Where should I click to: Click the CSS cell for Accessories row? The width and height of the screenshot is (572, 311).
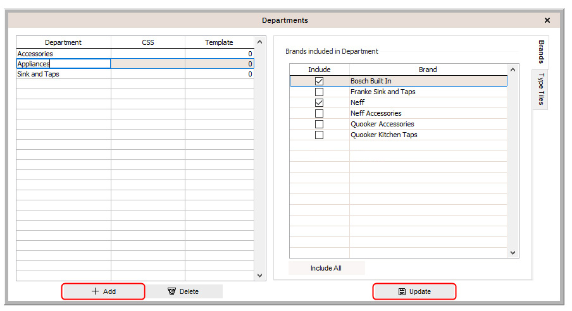[147, 54]
